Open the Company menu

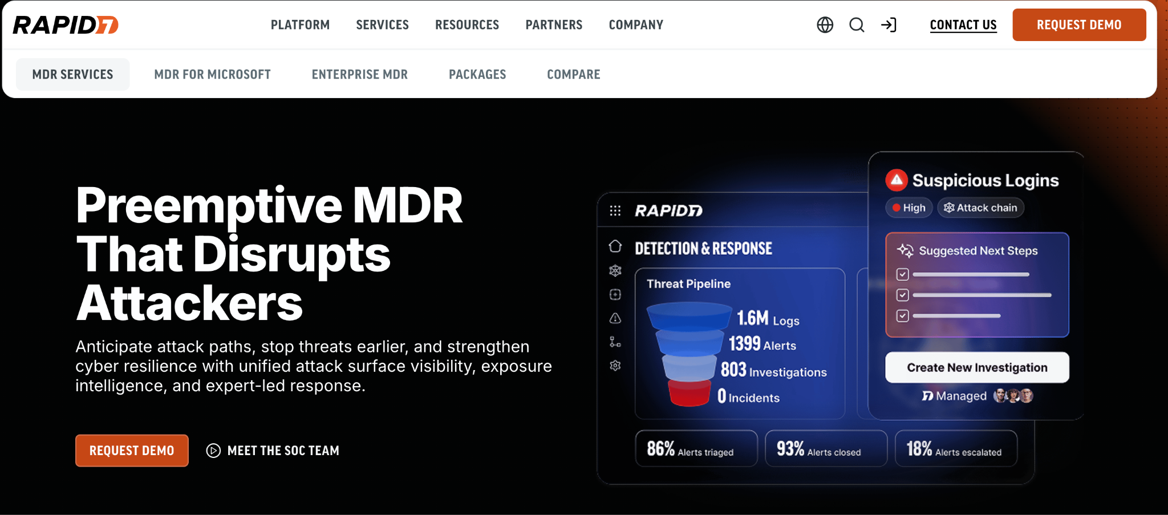click(x=636, y=25)
